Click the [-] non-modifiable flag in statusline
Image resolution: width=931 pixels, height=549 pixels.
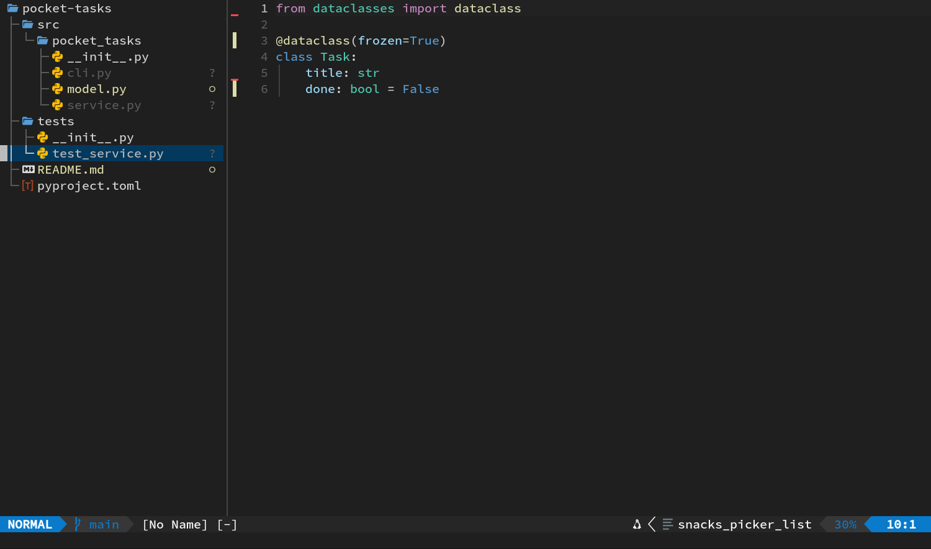pyautogui.click(x=227, y=525)
